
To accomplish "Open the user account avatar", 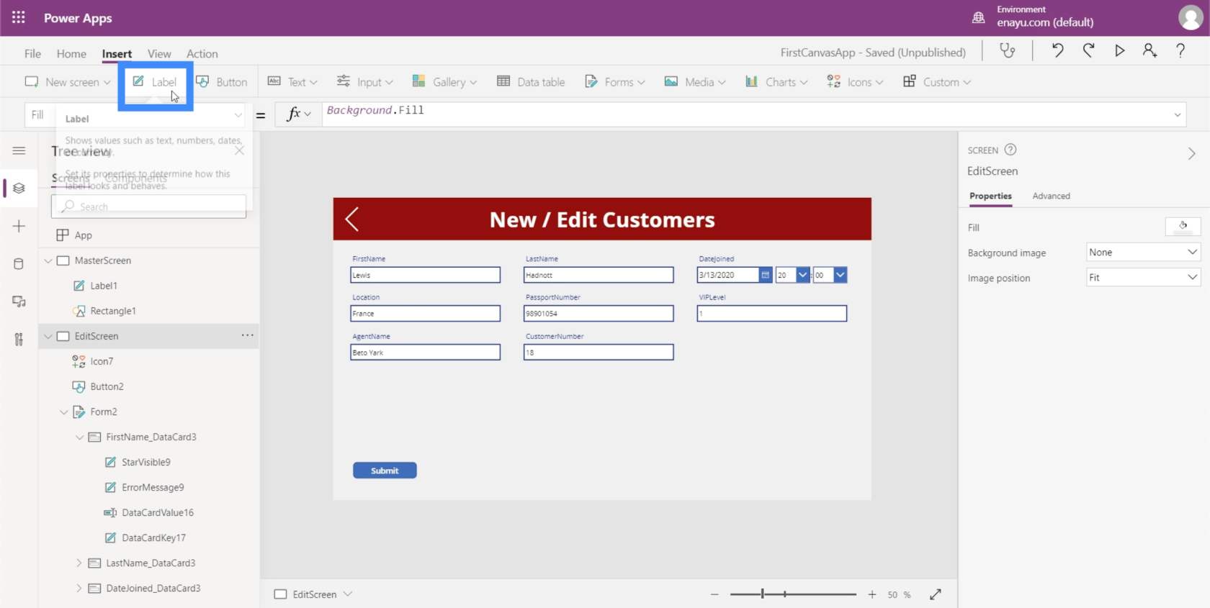I will click(1191, 17).
